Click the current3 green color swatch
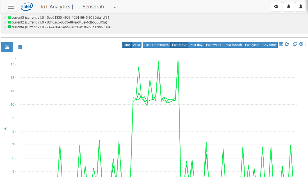The height and width of the screenshot is (177, 308). (x=10, y=18)
